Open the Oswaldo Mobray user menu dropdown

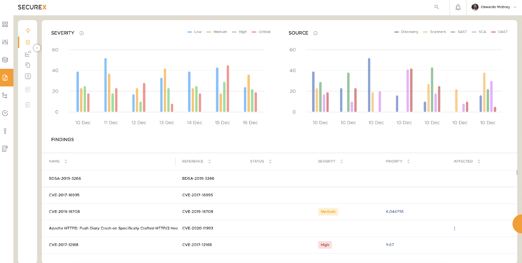pyautogui.click(x=494, y=7)
